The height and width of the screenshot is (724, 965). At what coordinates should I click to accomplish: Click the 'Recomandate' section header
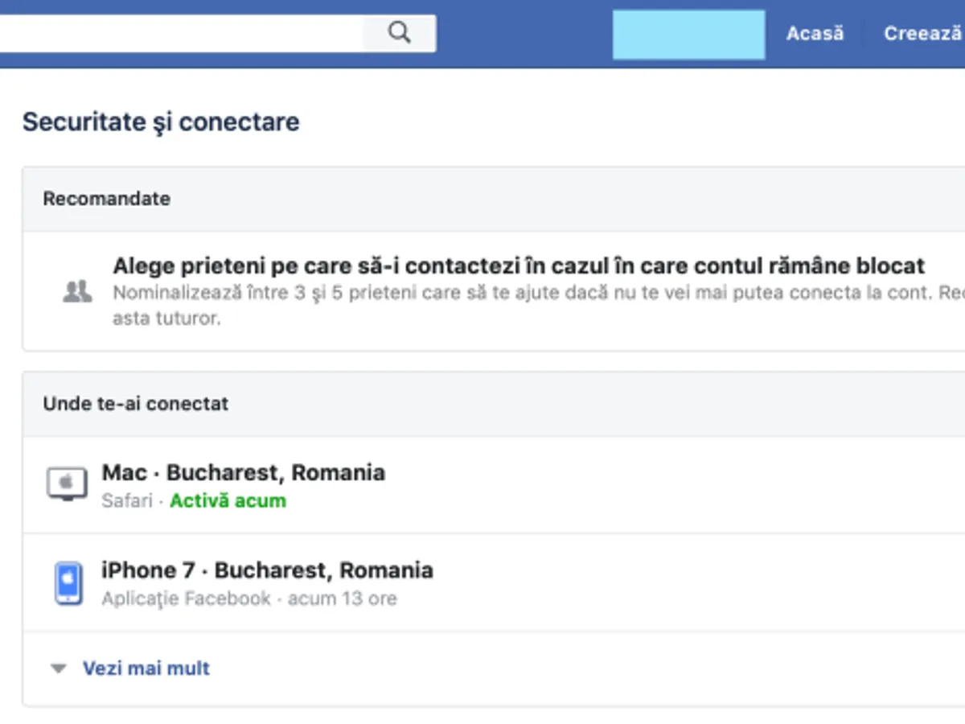coord(106,199)
